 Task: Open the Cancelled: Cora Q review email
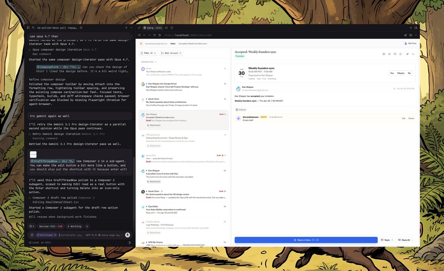[184, 176]
